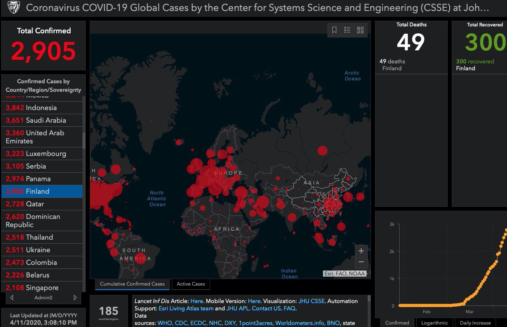Viewport: 507px width, 327px height.
Task: Select Qatar in the country list
Action: [x=42, y=204]
